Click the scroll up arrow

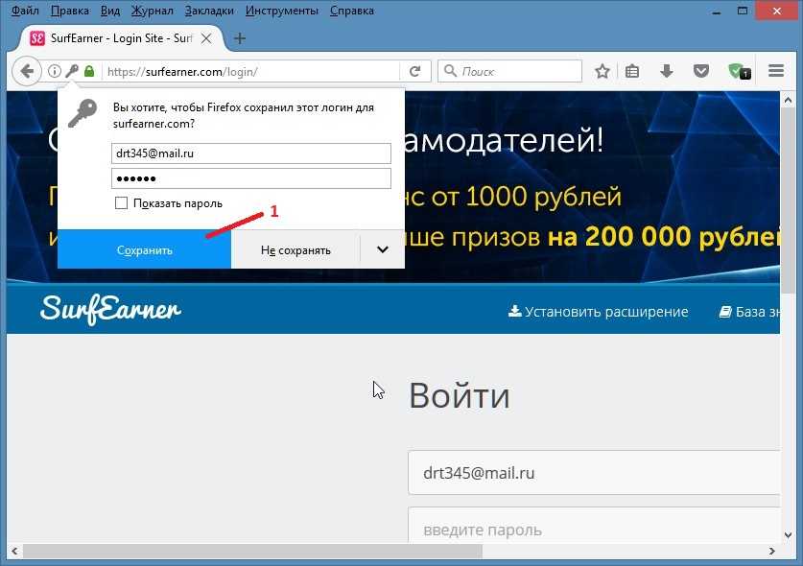[x=789, y=100]
